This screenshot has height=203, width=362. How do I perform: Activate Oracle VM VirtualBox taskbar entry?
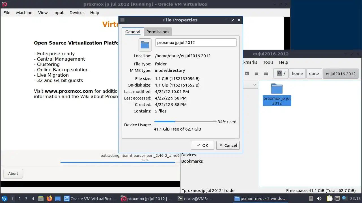coord(90,198)
